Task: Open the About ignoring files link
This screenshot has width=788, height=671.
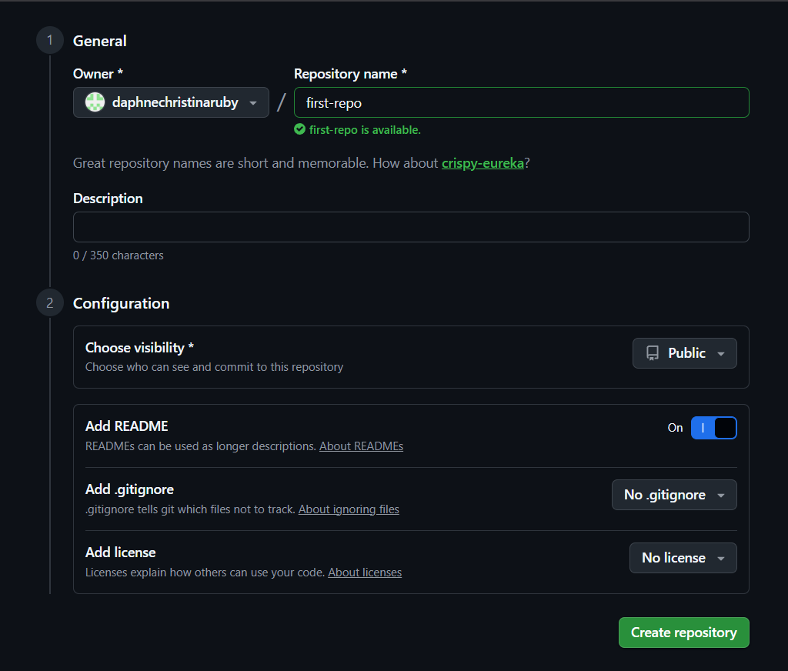Action: click(349, 509)
